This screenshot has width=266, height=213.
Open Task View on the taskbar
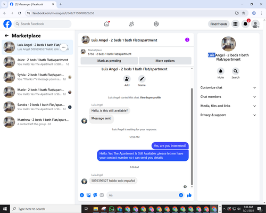pos(86,209)
